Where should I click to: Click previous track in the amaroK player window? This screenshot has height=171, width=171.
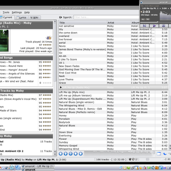144,26
